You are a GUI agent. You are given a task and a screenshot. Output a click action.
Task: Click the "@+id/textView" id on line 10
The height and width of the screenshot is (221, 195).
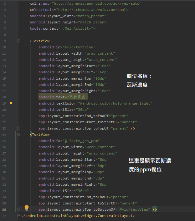[80, 47]
